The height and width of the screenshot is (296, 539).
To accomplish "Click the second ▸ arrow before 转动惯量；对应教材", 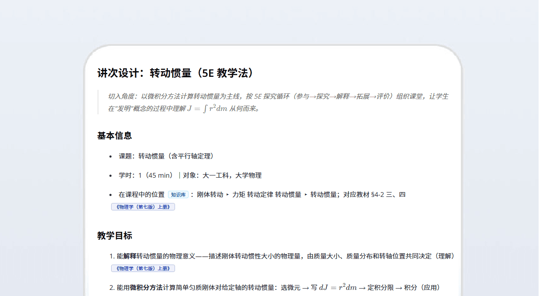I will 306,195.
